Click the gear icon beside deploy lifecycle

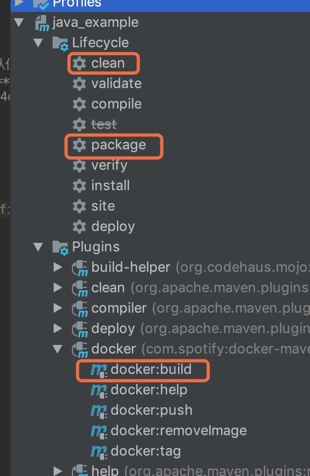click(79, 227)
